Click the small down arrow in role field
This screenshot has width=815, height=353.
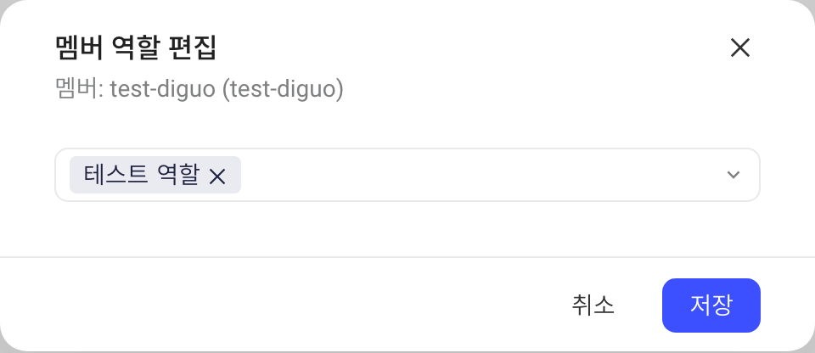pos(733,175)
